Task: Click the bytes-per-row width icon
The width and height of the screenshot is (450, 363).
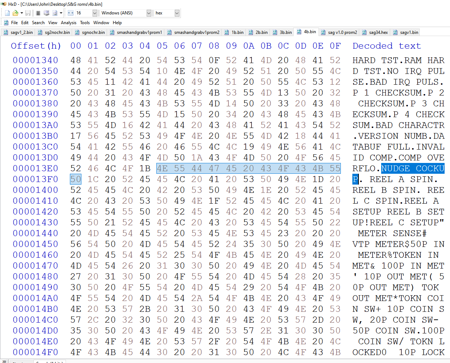Action: pos(71,13)
